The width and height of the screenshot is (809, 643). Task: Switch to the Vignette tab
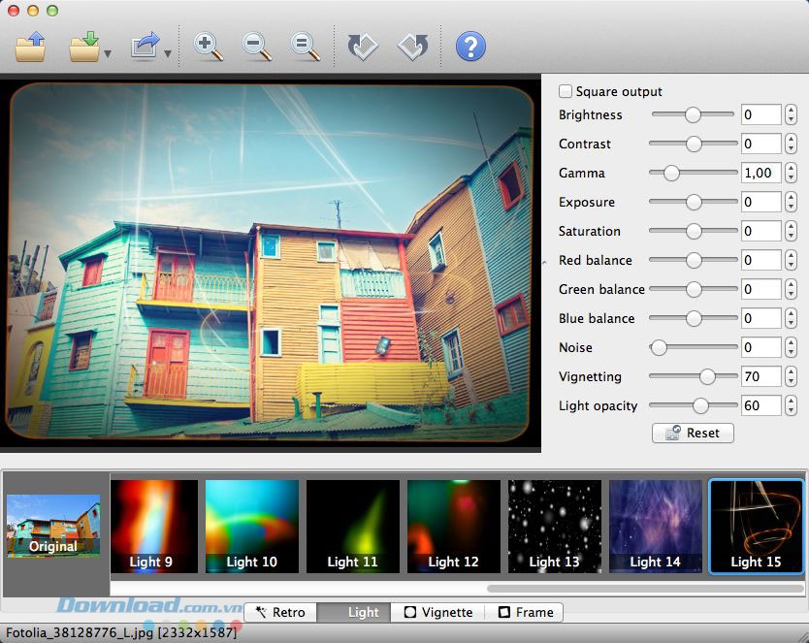pos(438,612)
